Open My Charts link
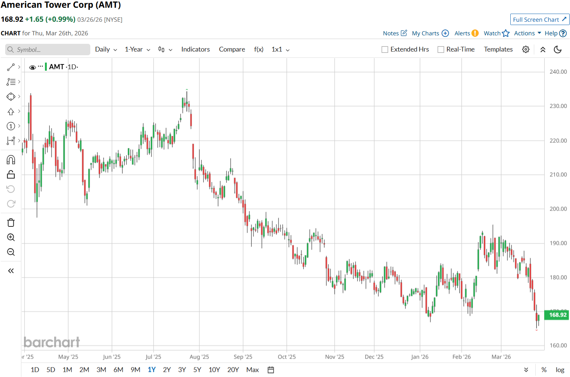The width and height of the screenshot is (570, 377). 430,33
